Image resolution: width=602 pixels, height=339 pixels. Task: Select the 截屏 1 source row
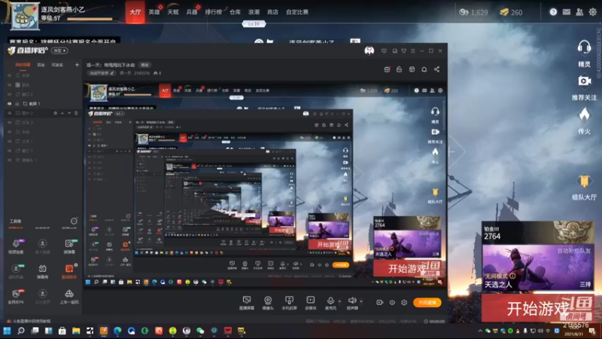(x=43, y=104)
